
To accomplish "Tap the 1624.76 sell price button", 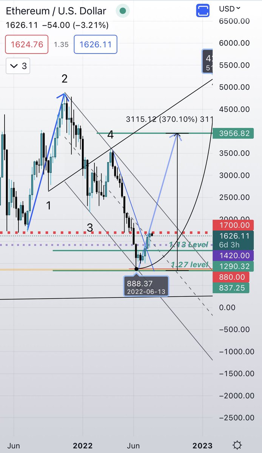I will click(26, 44).
